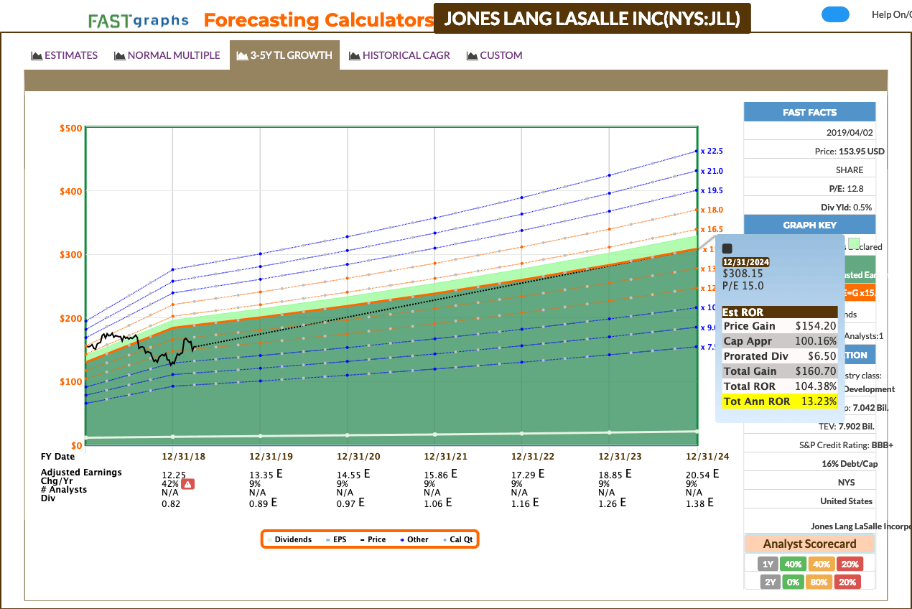Open the ESTIMATES tab
This screenshot has height=609, width=912.
[x=65, y=55]
